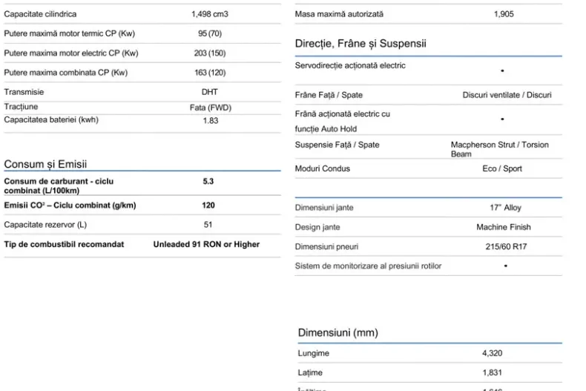Click the 17" Alloy wheel size value
This screenshot has height=391, width=586.
[x=505, y=208]
